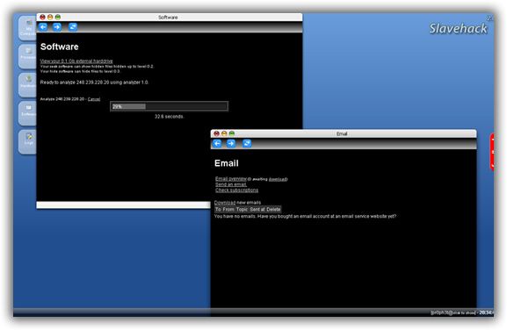The width and height of the screenshot is (507, 330).
Task: Open the Send an email link
Action: (231, 184)
